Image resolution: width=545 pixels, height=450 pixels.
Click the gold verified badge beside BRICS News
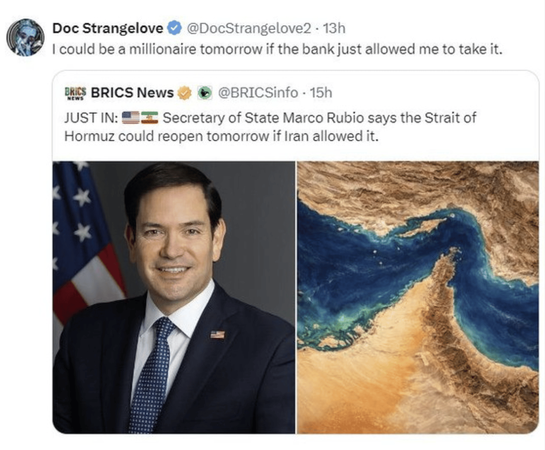pyautogui.click(x=185, y=93)
